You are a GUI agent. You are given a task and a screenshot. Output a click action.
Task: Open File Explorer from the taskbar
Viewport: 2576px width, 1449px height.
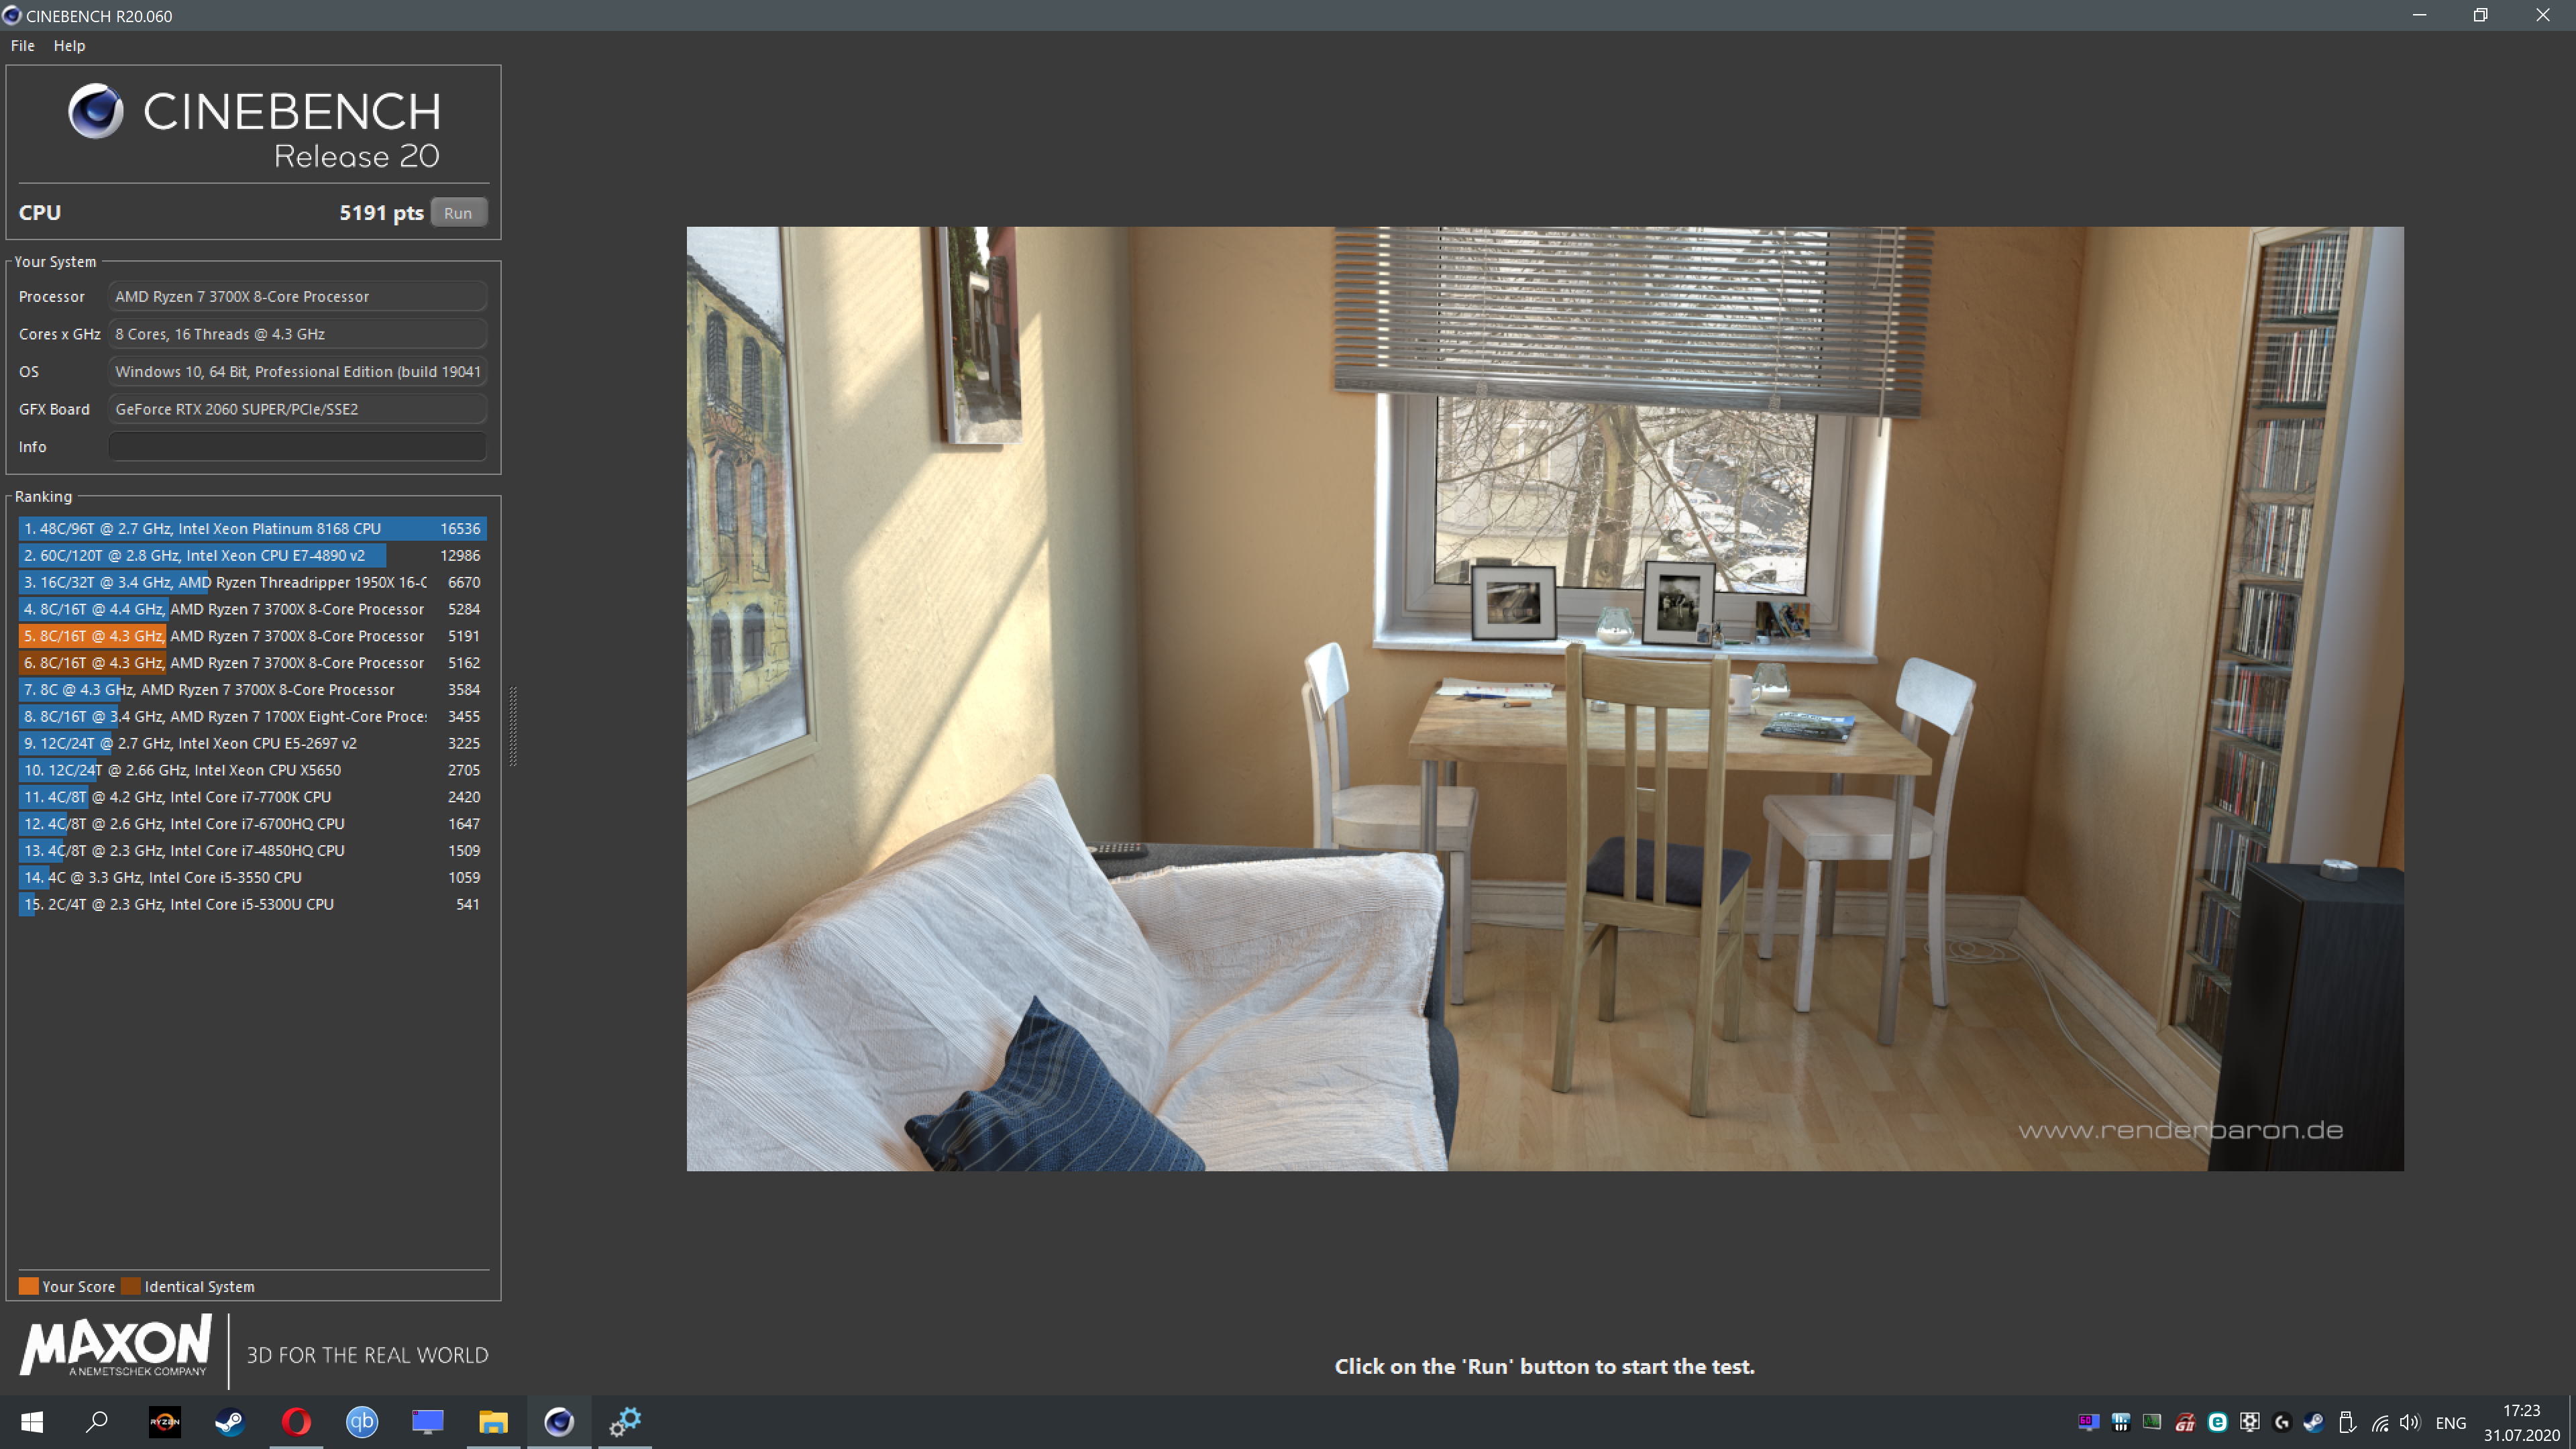point(493,1422)
